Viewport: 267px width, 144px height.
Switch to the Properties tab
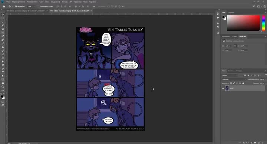243,36
